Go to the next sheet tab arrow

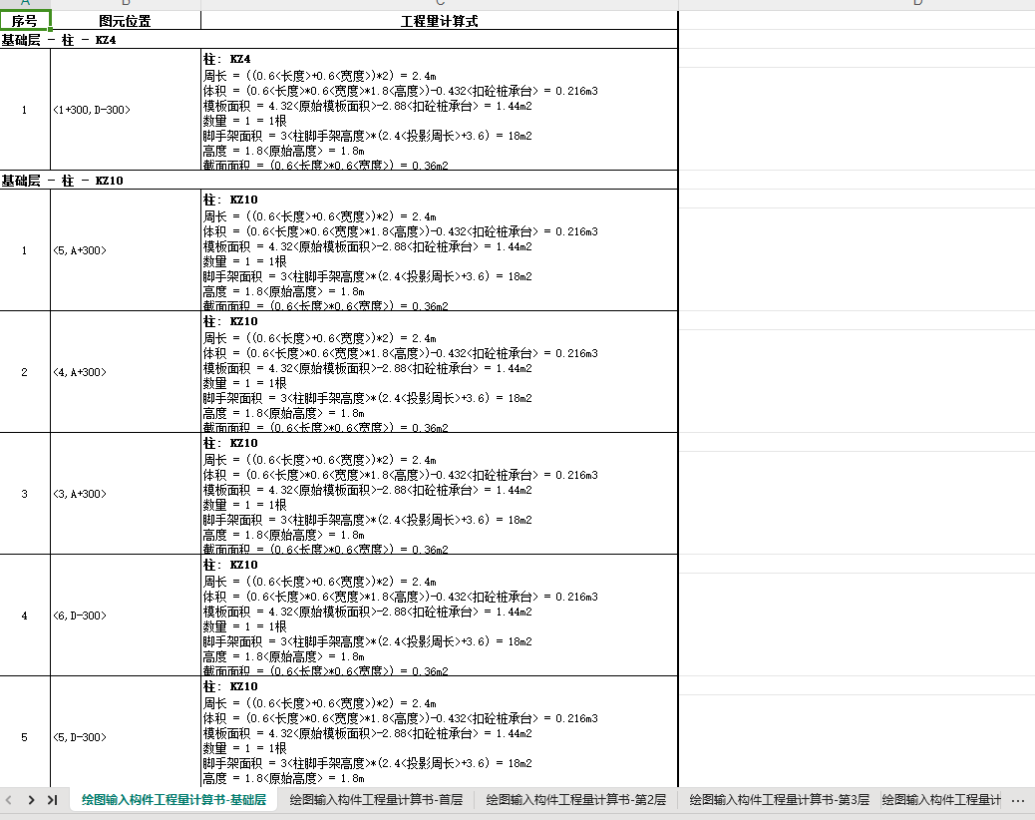click(31, 800)
